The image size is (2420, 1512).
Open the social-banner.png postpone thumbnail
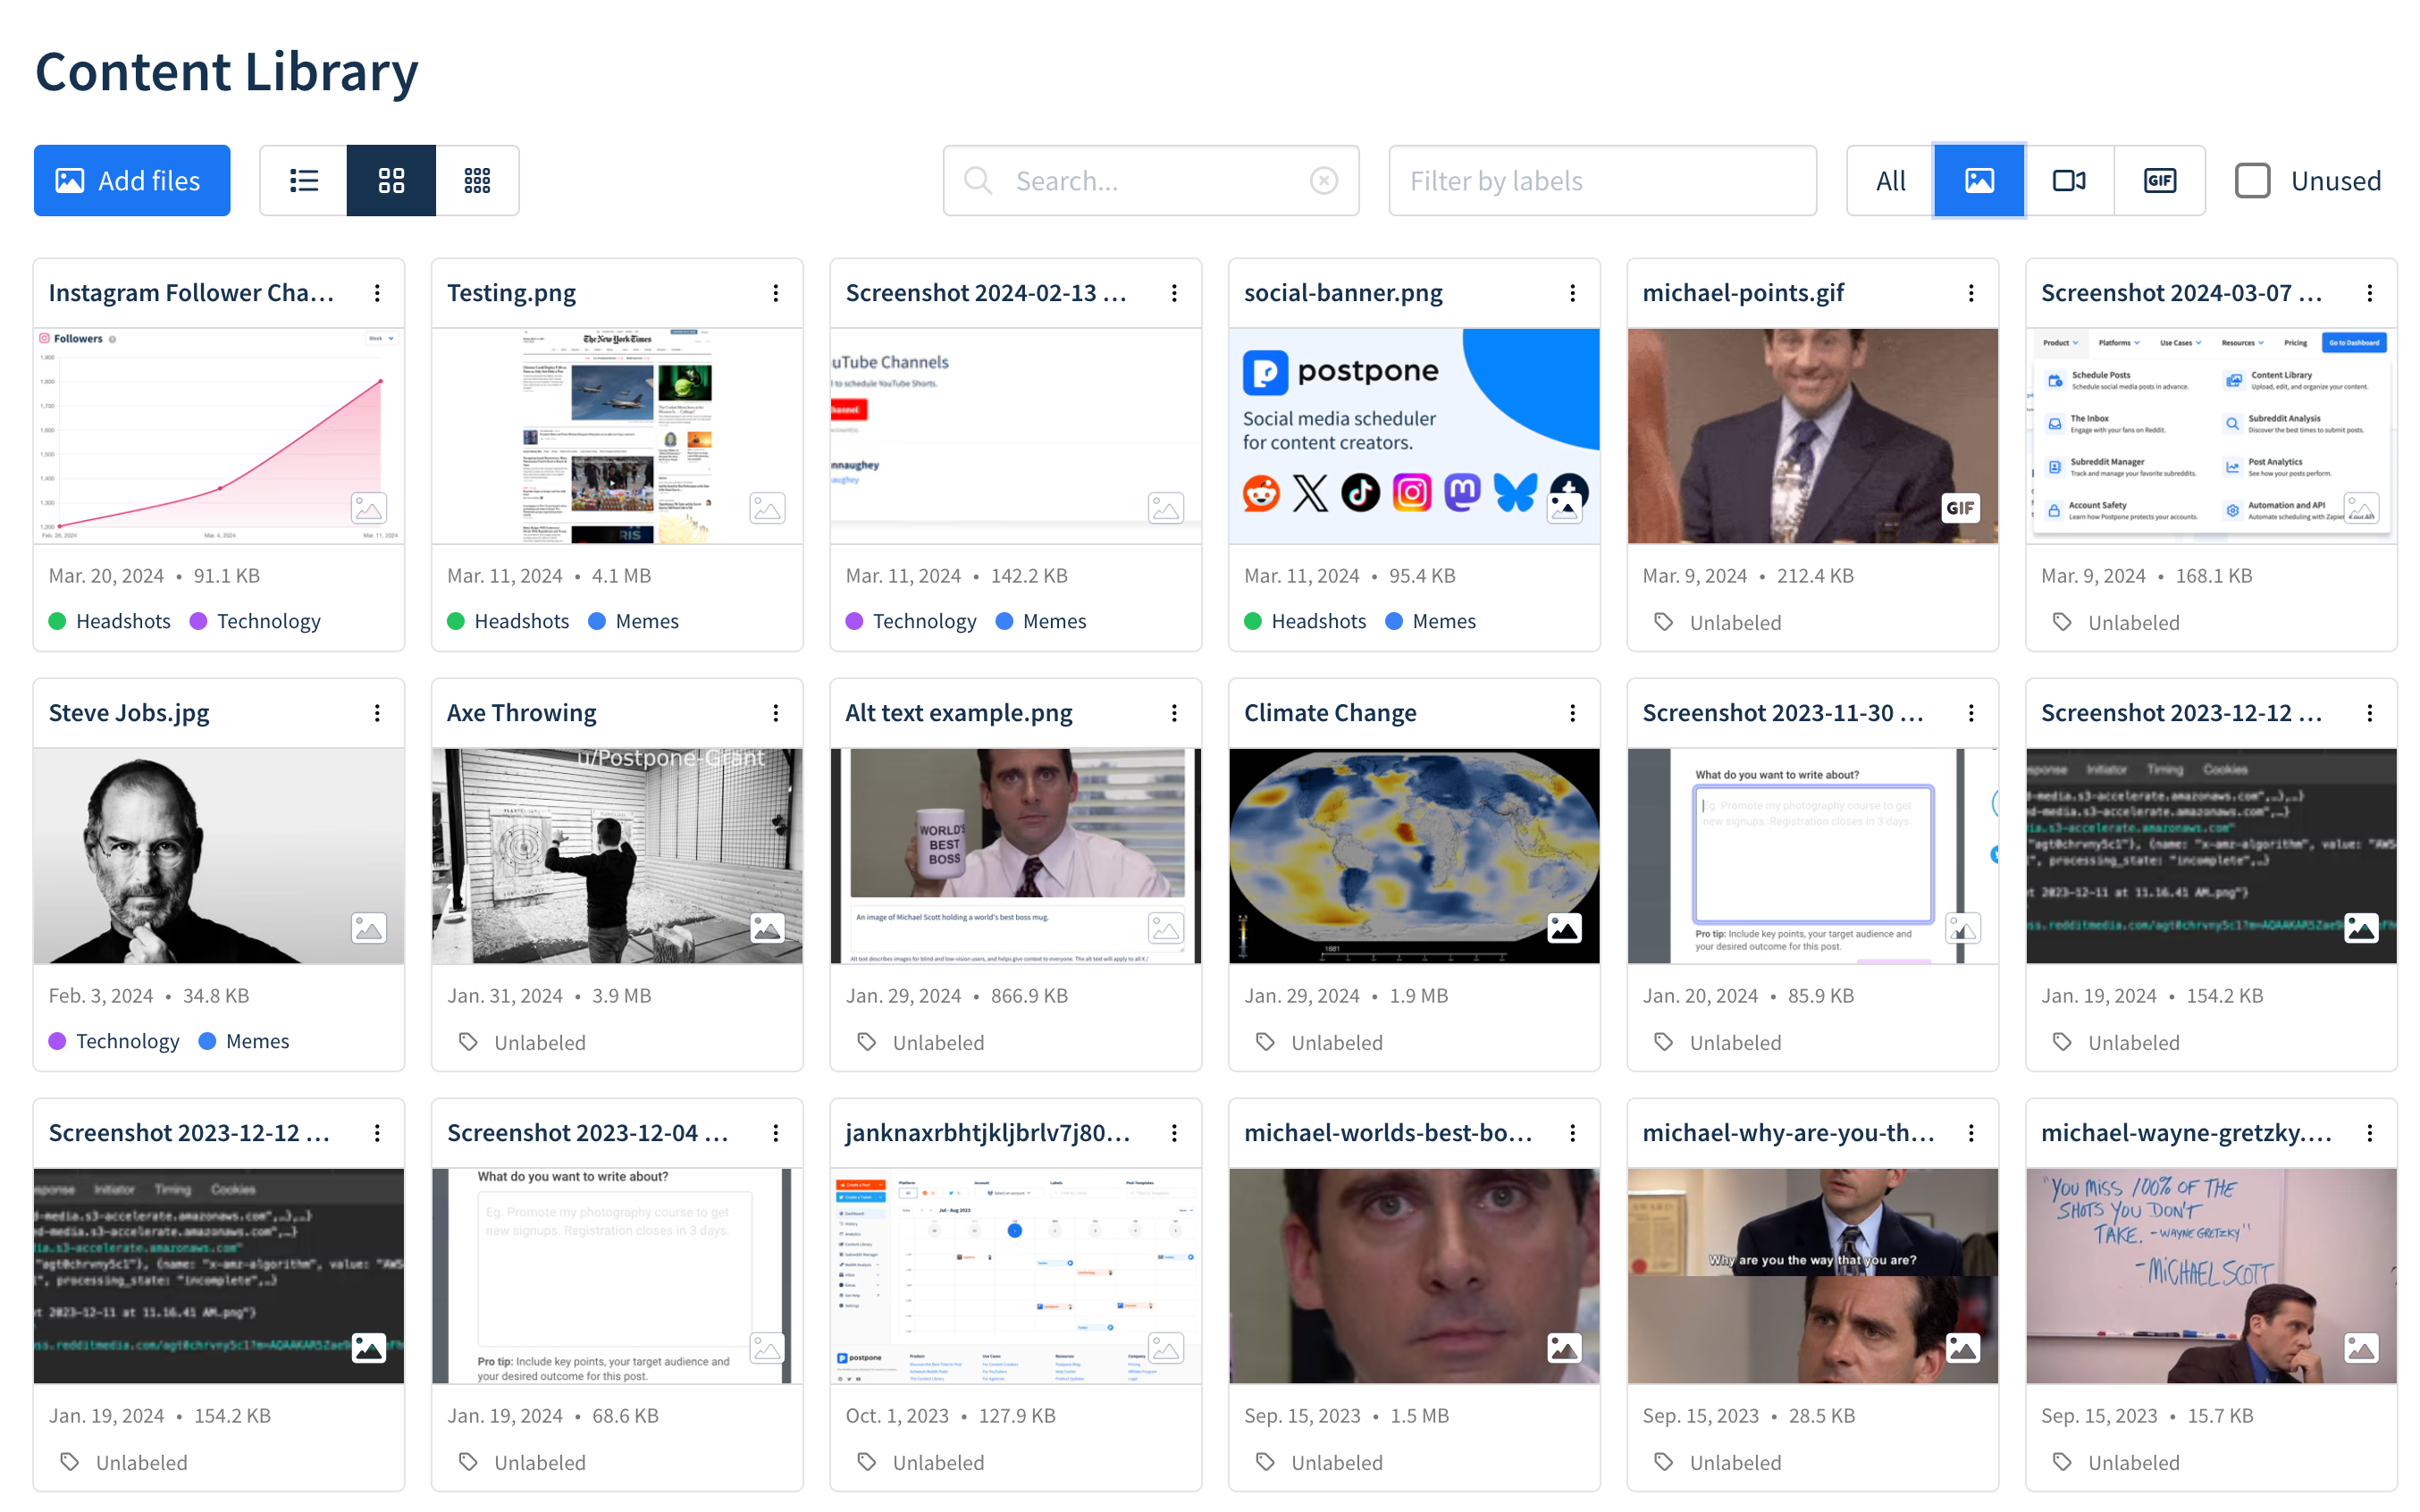tap(1414, 436)
